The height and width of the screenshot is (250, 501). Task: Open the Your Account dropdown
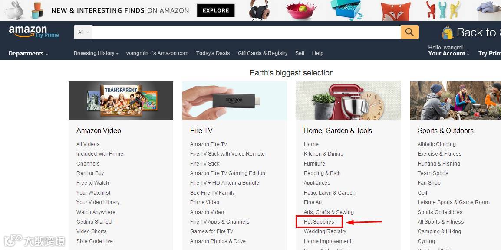[x=449, y=54]
